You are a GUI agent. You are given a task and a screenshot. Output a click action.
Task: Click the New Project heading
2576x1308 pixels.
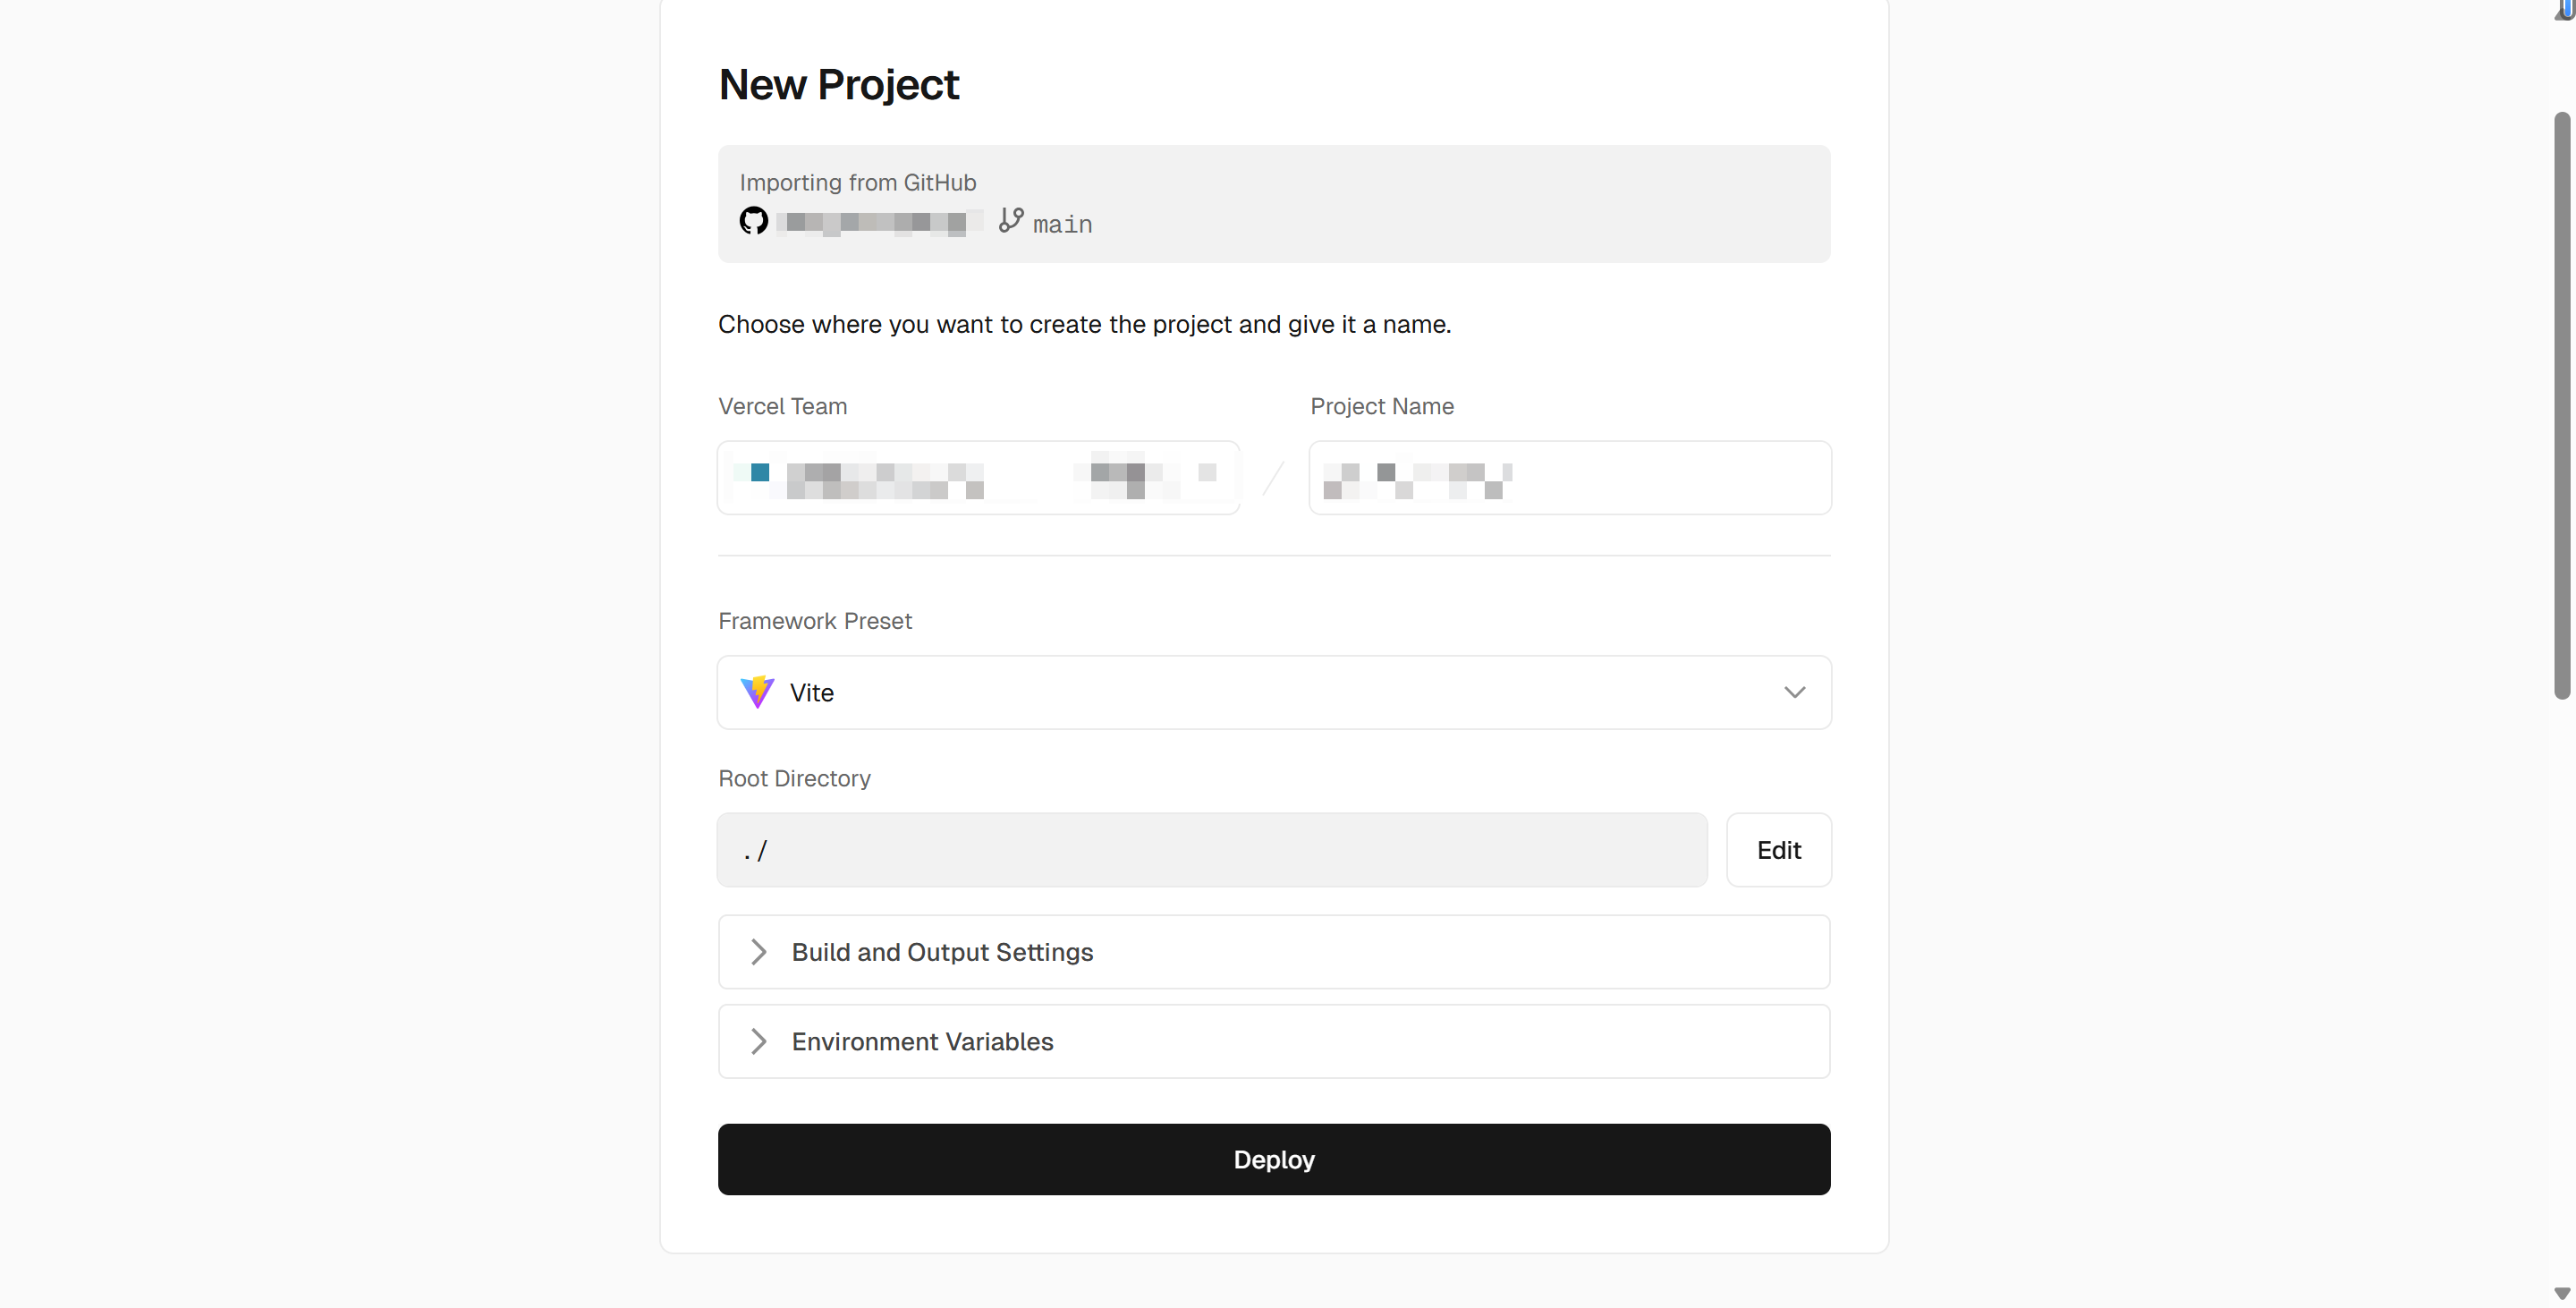(x=839, y=85)
